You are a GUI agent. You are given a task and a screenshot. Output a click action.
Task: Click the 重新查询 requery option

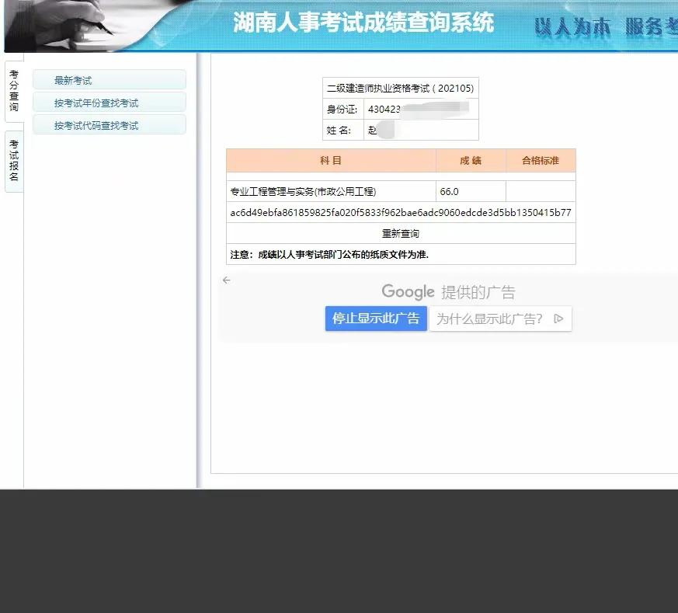point(400,233)
